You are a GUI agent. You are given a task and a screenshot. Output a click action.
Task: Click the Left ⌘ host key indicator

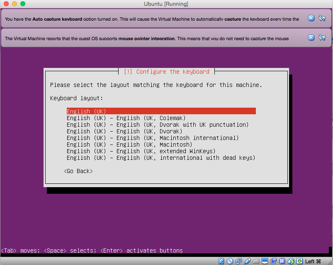pos(314,261)
